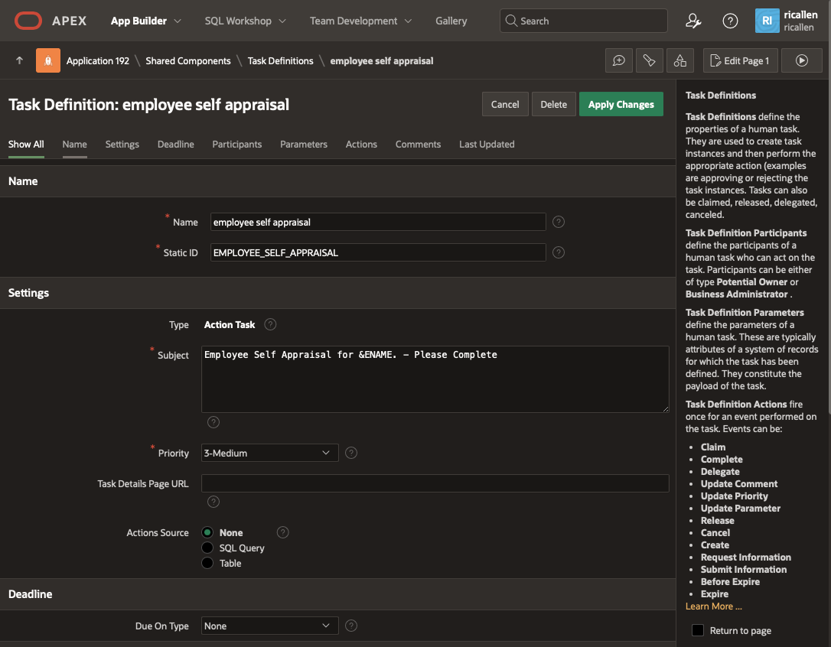Click the Shared Components shapes icon
Image resolution: width=831 pixels, height=647 pixels.
(x=679, y=61)
